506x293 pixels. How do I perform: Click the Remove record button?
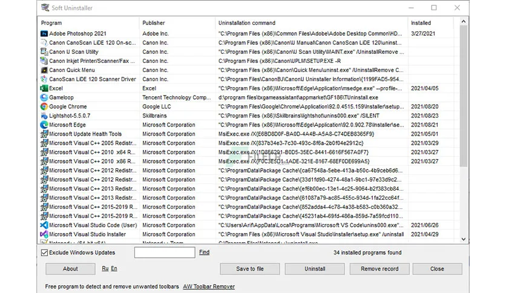[x=379, y=269]
